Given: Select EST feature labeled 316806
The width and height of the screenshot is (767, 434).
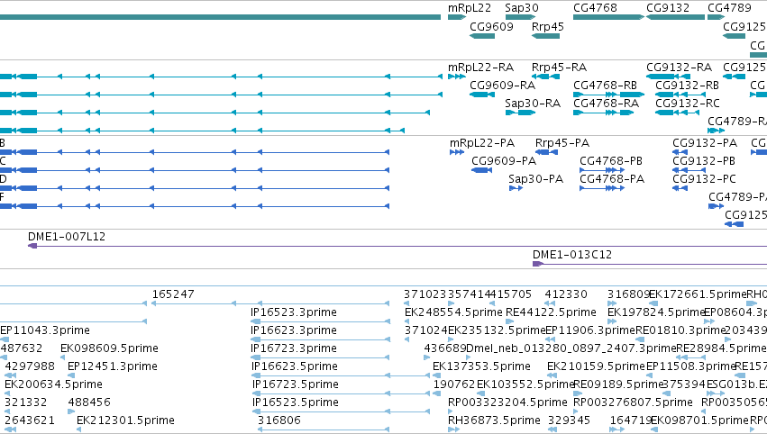Looking at the screenshot, I should click(279, 420).
